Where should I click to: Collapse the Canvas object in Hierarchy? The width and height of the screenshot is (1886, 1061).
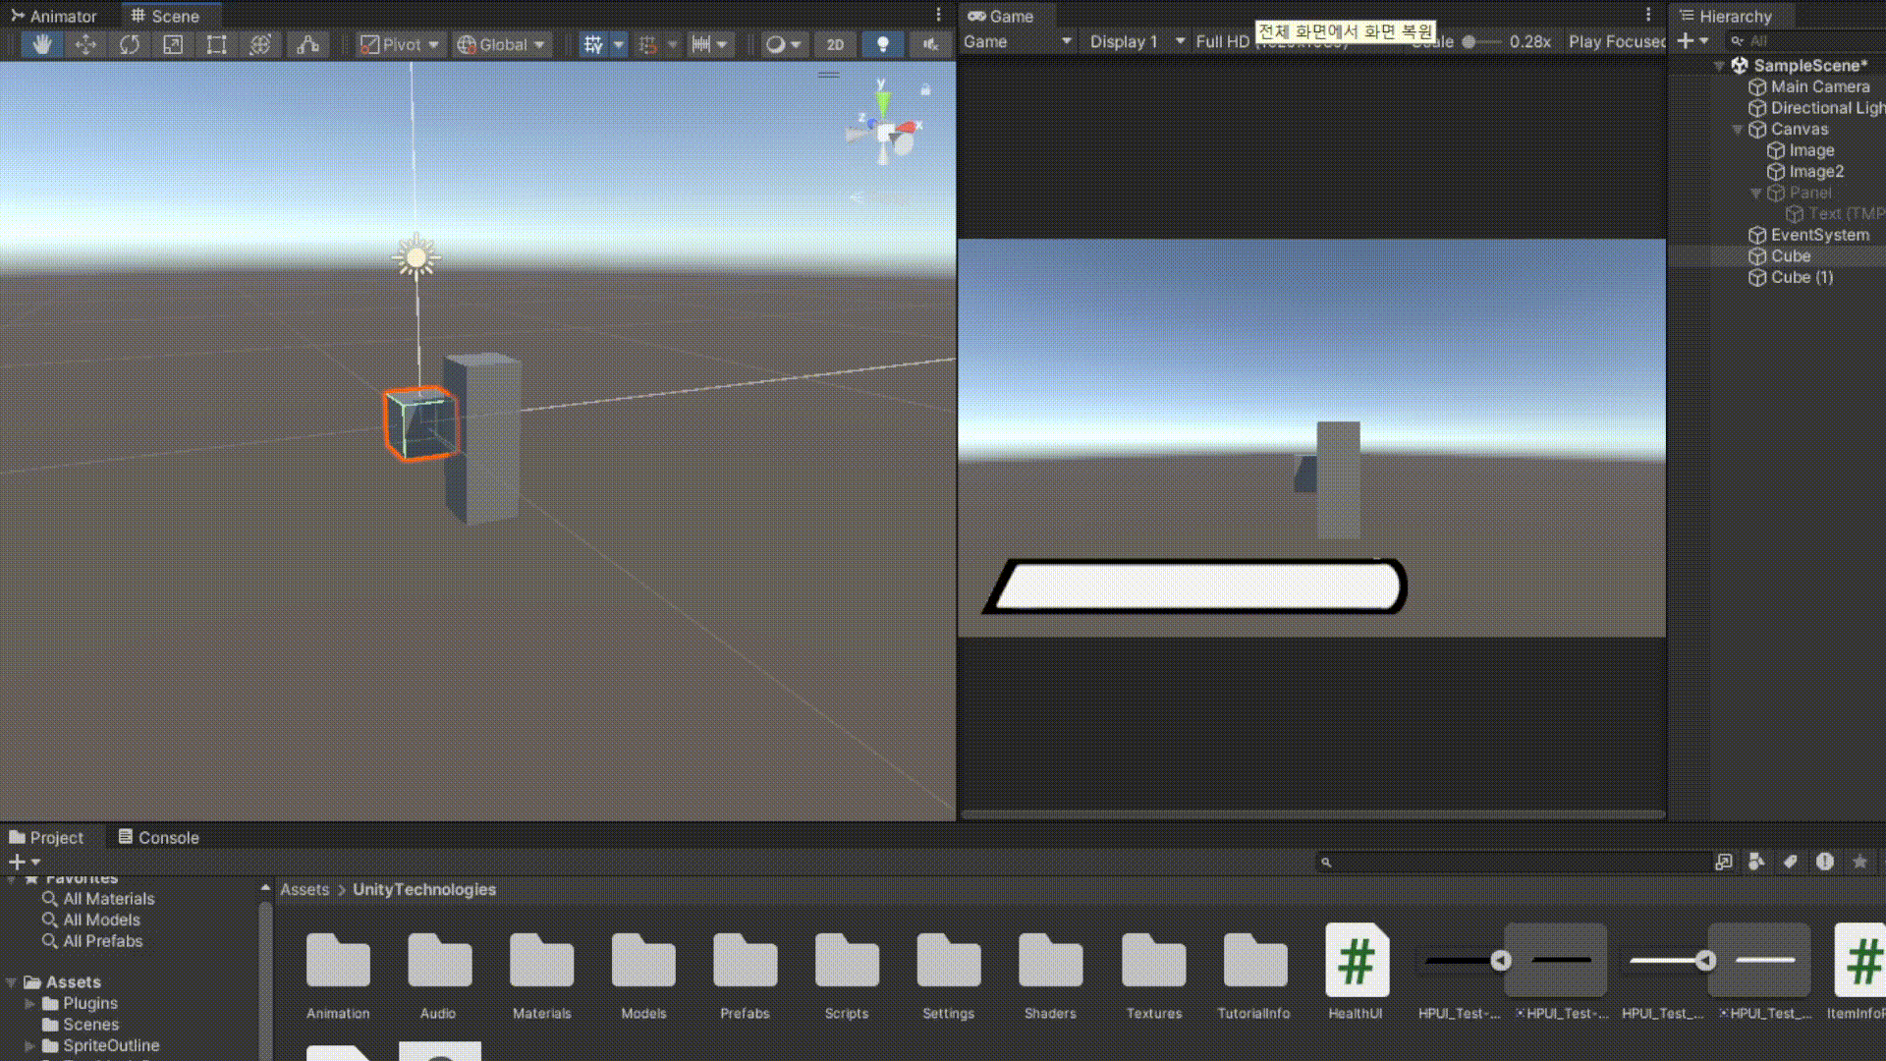(1737, 130)
